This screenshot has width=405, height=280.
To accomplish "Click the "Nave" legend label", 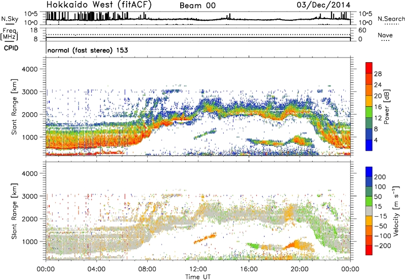I will 385,35.
